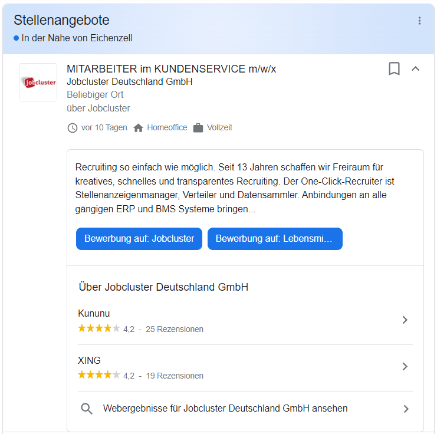
Task: Click the magnifier icon for web results
Action: pyautogui.click(x=87, y=409)
